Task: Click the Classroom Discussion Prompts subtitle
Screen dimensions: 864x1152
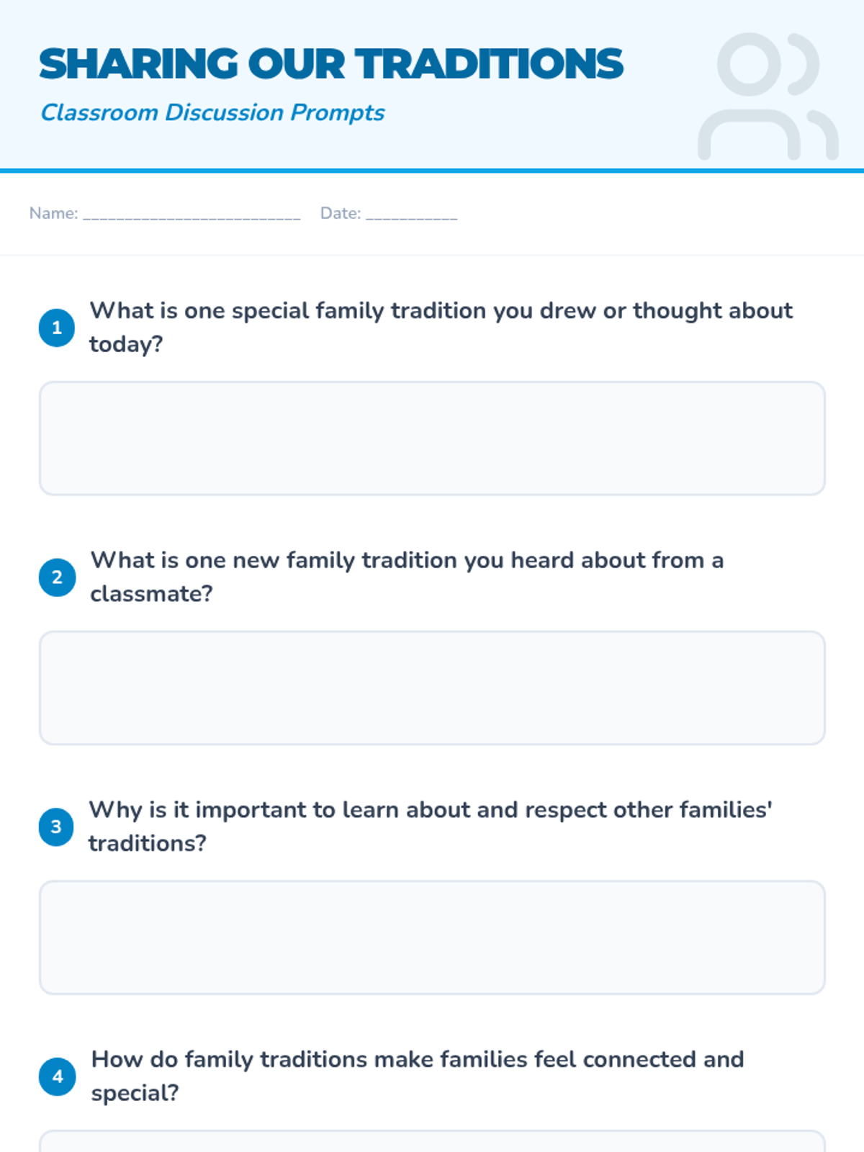Action: pyautogui.click(x=212, y=113)
